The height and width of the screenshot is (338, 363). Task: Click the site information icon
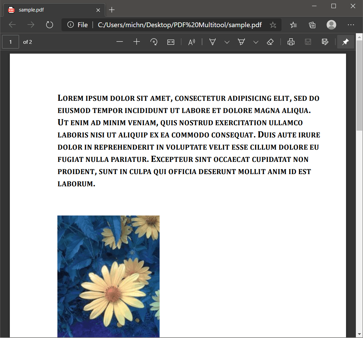70,24
